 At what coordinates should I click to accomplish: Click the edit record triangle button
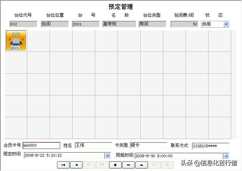[x=141, y=165]
